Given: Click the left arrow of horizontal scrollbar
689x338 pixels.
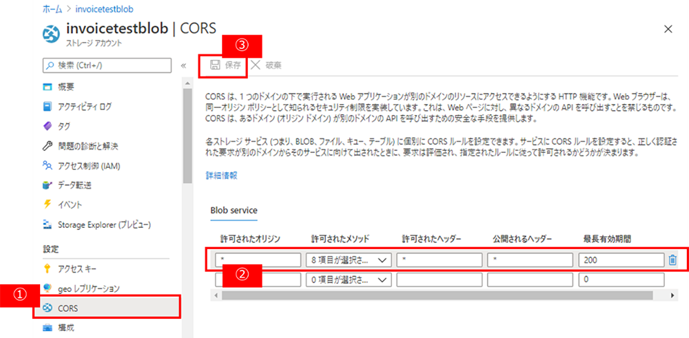Looking at the screenshot, I should point(215,296).
